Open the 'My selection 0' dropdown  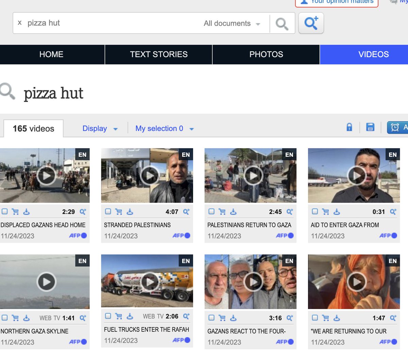pyautogui.click(x=165, y=129)
